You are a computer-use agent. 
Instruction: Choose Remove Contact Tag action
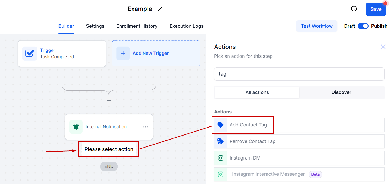pos(299,141)
